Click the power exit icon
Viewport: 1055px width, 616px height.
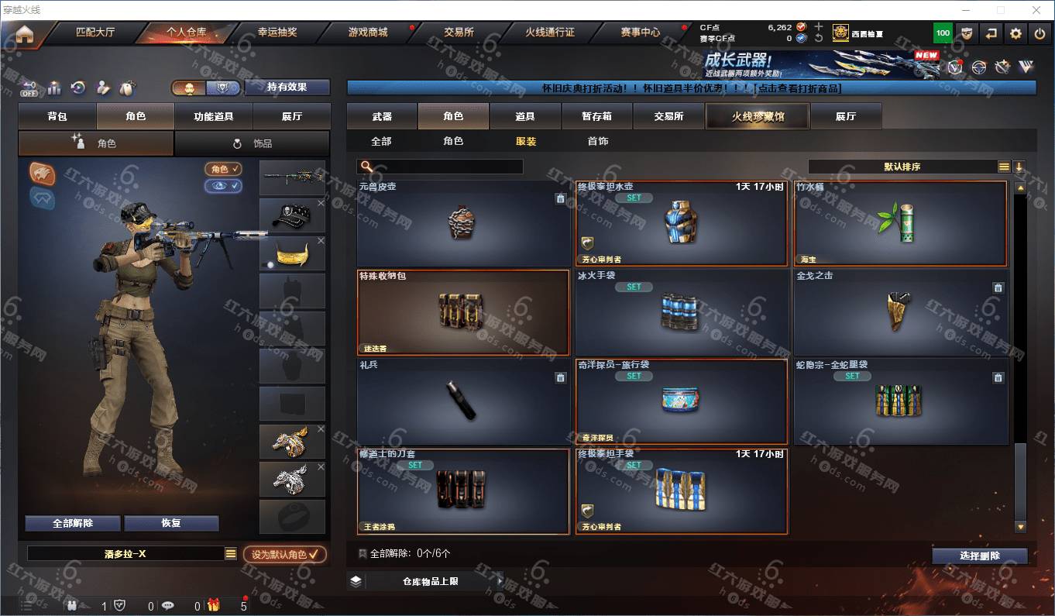click(x=1040, y=33)
